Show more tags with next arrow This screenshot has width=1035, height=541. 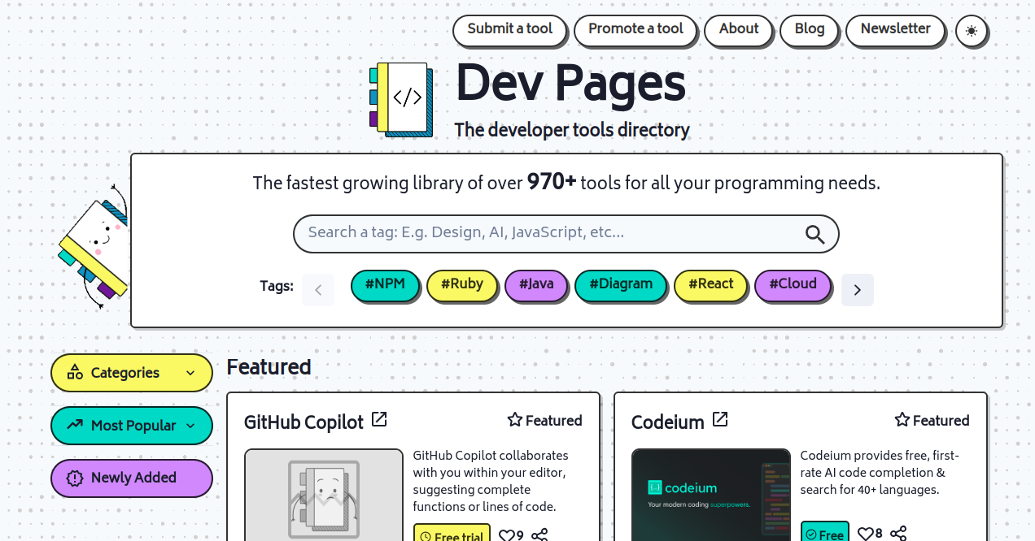(858, 290)
